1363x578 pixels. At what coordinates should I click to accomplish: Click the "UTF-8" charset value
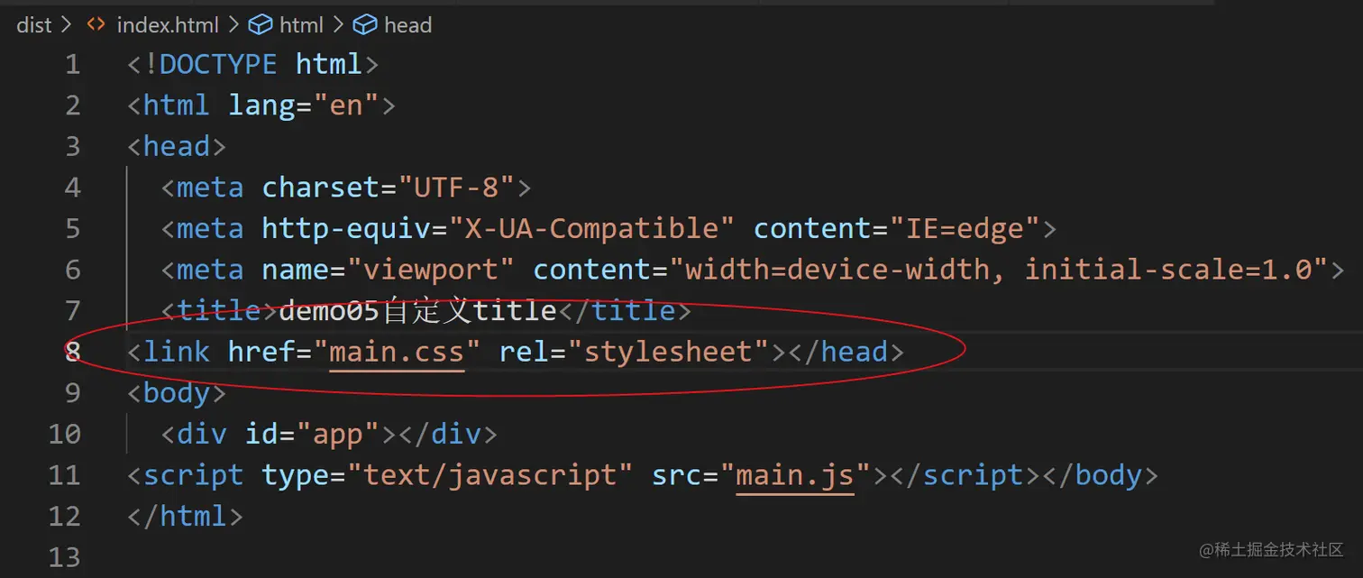pos(463,188)
